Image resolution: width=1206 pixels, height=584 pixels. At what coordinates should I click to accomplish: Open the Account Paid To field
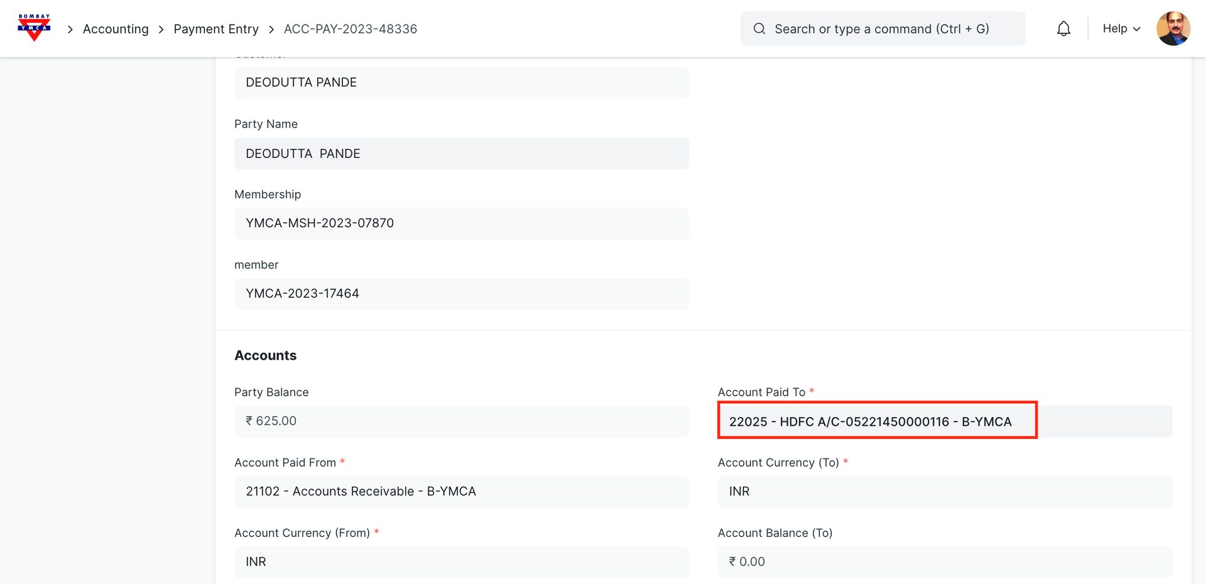pyautogui.click(x=944, y=422)
